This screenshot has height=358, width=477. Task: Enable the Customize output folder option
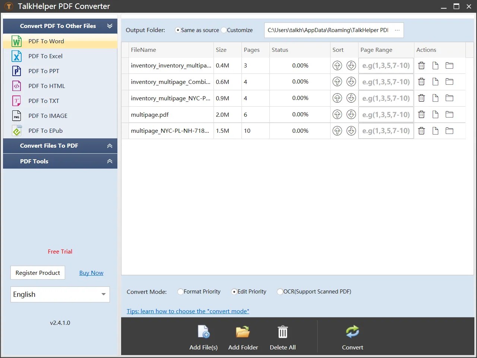[224, 30]
